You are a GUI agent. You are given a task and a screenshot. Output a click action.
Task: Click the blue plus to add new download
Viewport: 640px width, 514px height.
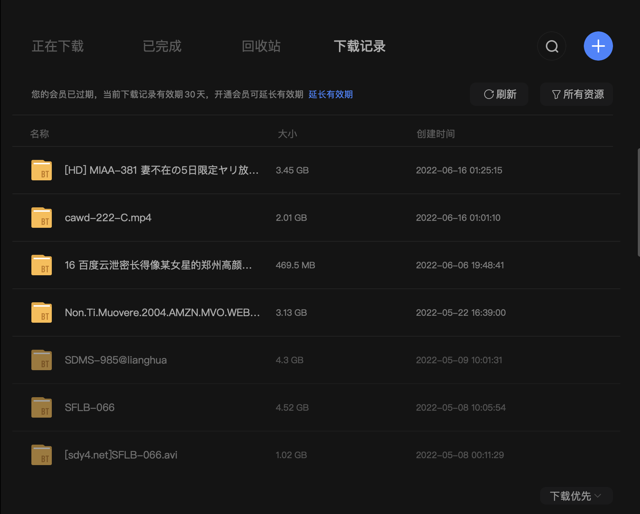click(x=598, y=46)
